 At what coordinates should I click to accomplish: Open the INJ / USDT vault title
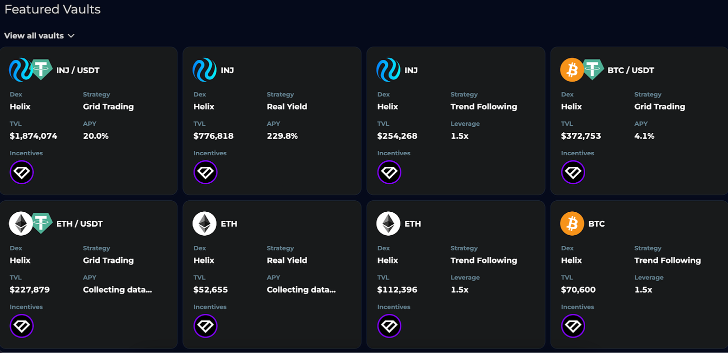(x=77, y=70)
